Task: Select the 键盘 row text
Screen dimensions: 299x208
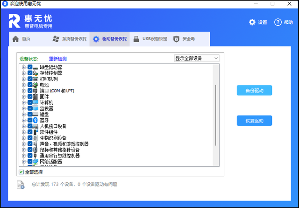Action: pyautogui.click(x=44, y=115)
